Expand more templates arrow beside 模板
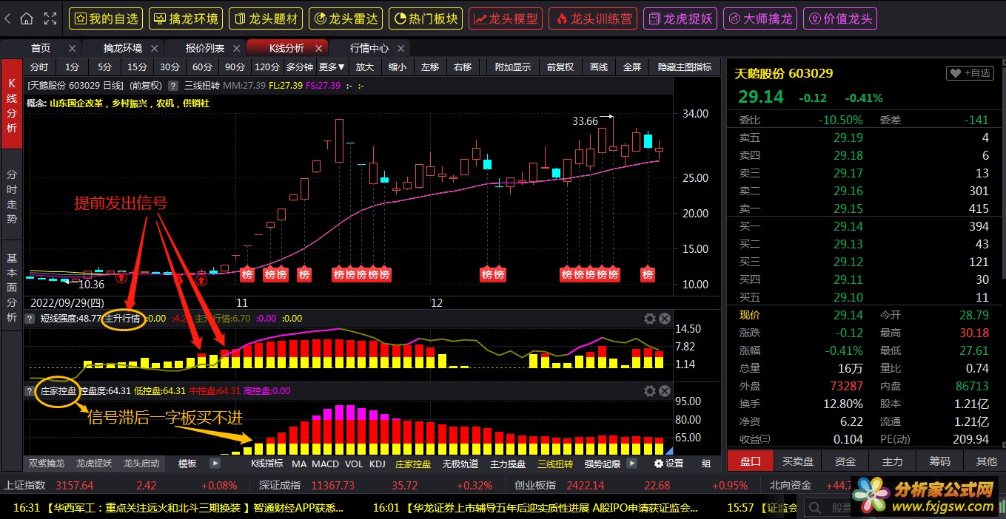This screenshot has height=519, width=1006. 215,464
